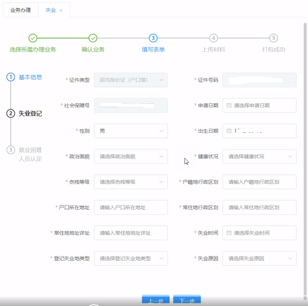Click calendar icon in 申请日期
The width and height of the screenshot is (308, 306).
(x=229, y=105)
